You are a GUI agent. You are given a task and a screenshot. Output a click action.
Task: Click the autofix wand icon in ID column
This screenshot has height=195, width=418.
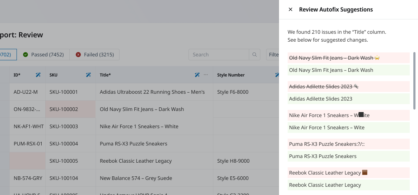(x=38, y=75)
